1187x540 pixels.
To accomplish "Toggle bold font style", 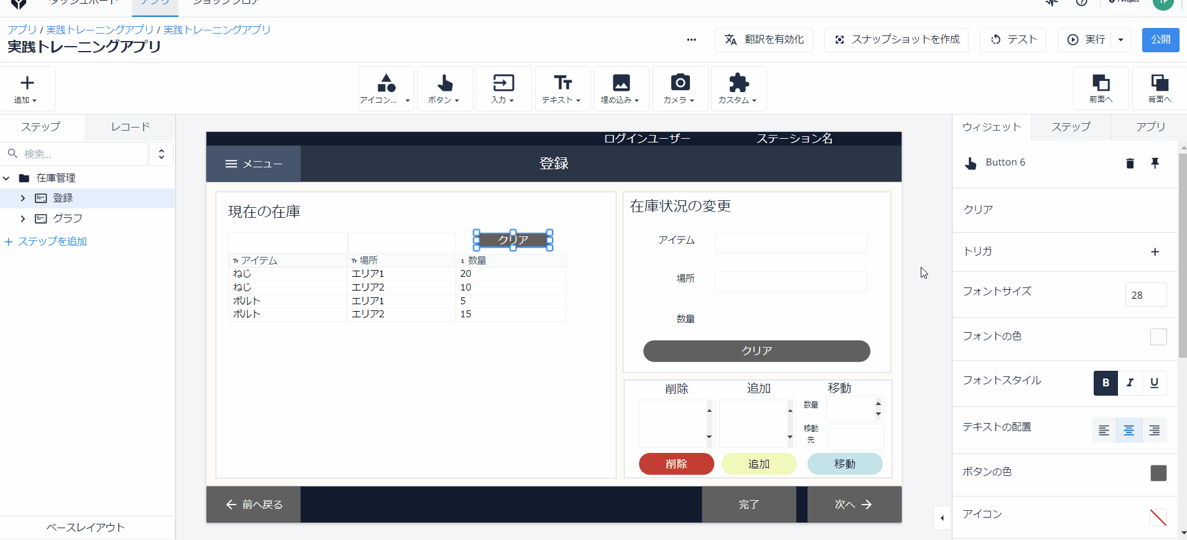I will 1106,383.
